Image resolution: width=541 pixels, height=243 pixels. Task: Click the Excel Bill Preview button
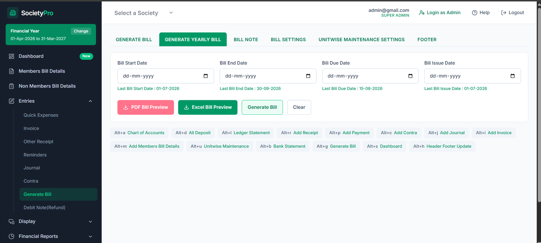[x=208, y=107]
